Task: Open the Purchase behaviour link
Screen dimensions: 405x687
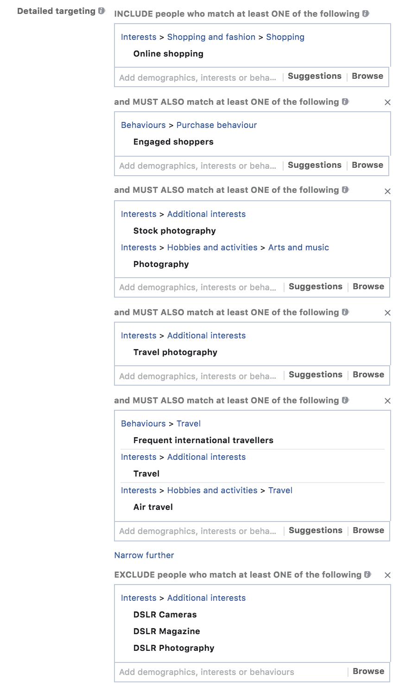Action: pos(216,125)
